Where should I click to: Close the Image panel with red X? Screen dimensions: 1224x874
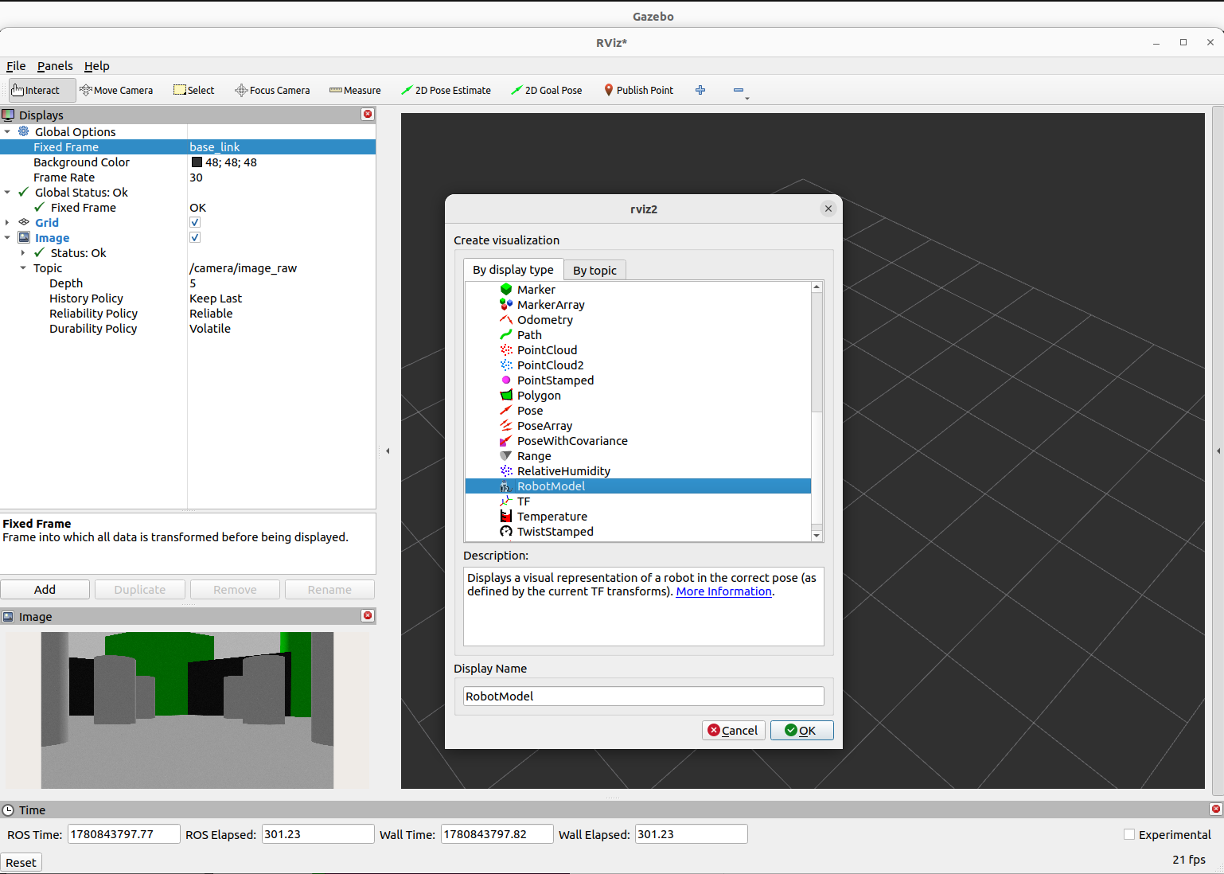click(x=368, y=615)
